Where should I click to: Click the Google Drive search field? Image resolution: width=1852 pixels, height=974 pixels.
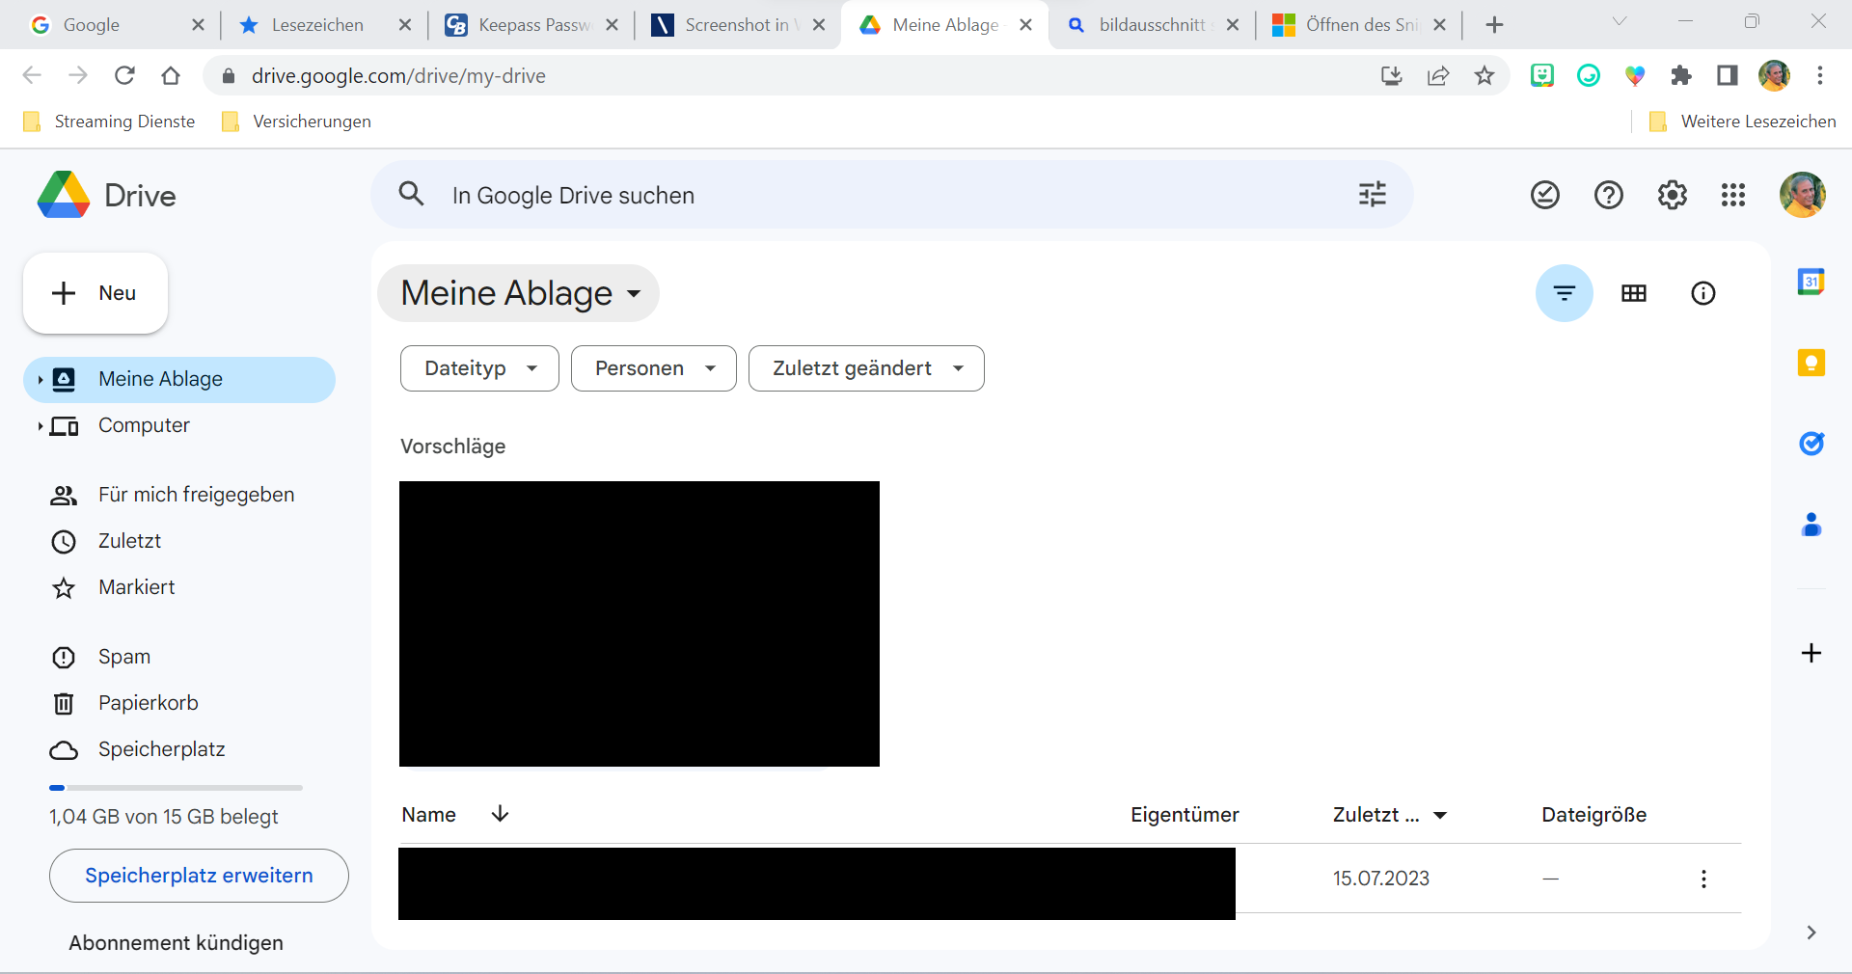868,195
